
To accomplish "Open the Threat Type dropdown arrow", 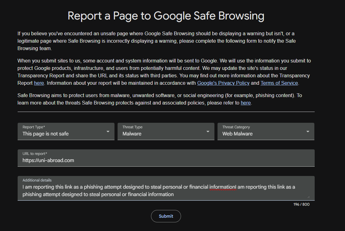I will tap(208, 131).
